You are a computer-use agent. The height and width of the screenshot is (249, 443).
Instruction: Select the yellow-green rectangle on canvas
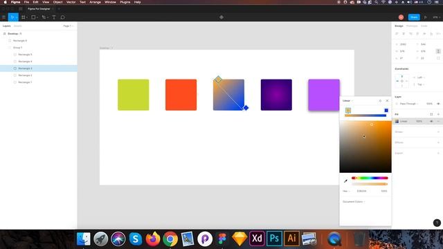134,95
